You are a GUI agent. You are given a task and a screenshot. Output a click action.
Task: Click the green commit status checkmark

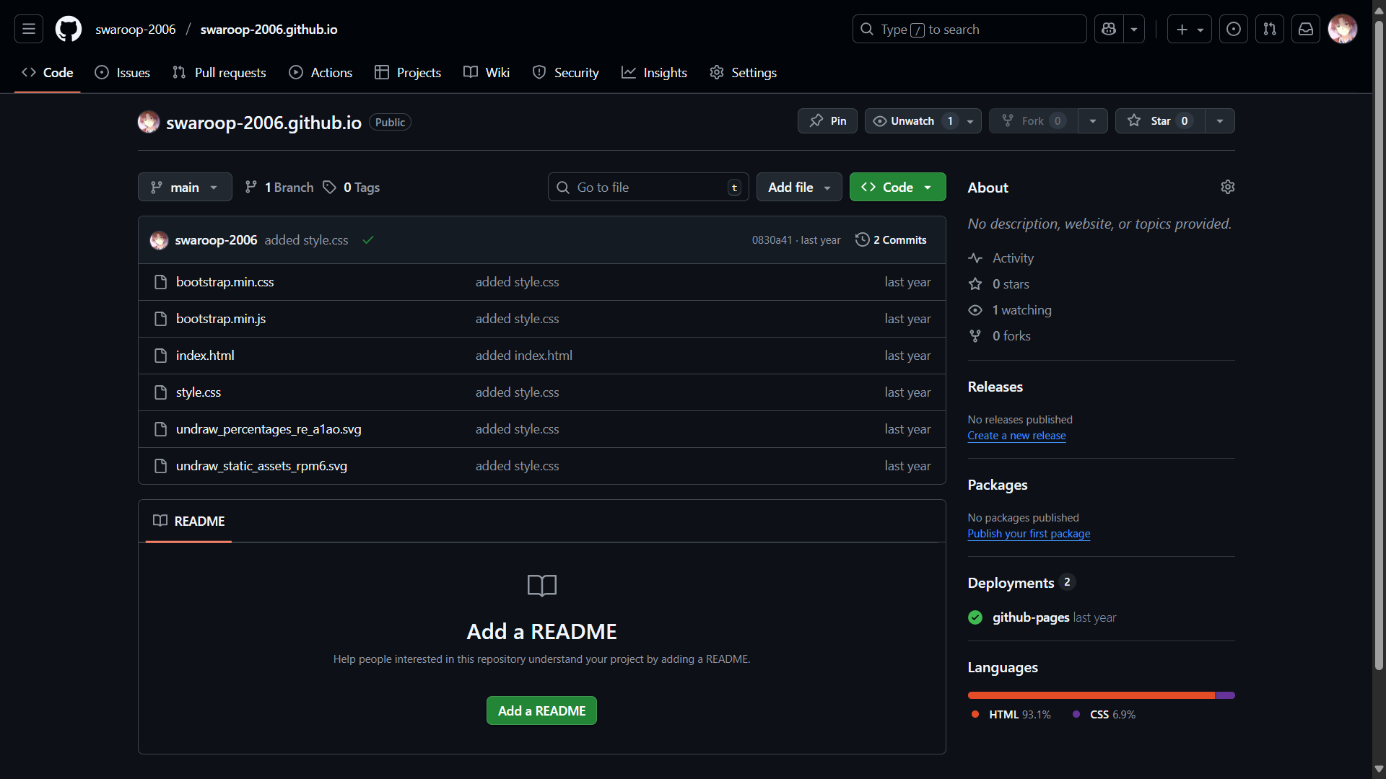(x=368, y=240)
